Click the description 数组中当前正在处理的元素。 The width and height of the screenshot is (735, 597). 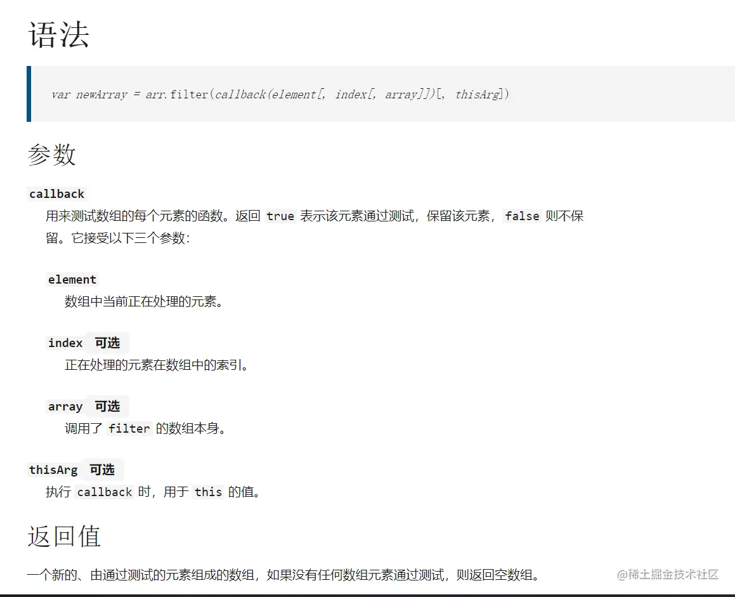click(x=143, y=301)
